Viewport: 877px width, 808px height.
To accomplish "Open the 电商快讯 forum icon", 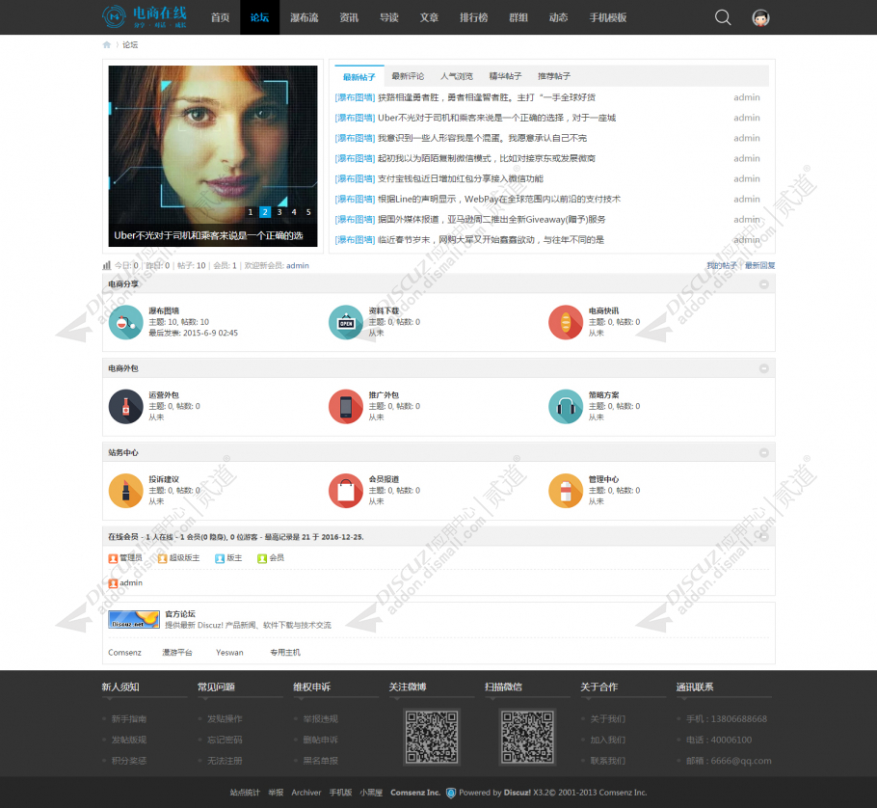I will tap(566, 322).
